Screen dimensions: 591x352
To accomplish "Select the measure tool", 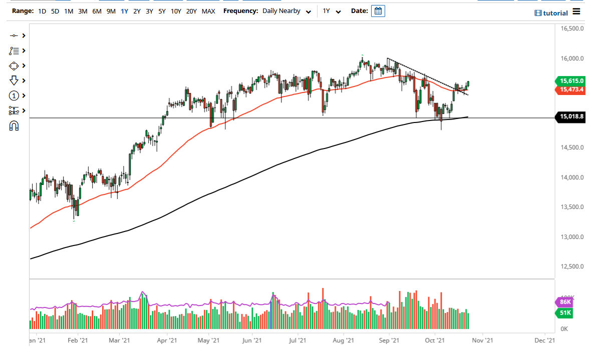I will [14, 110].
